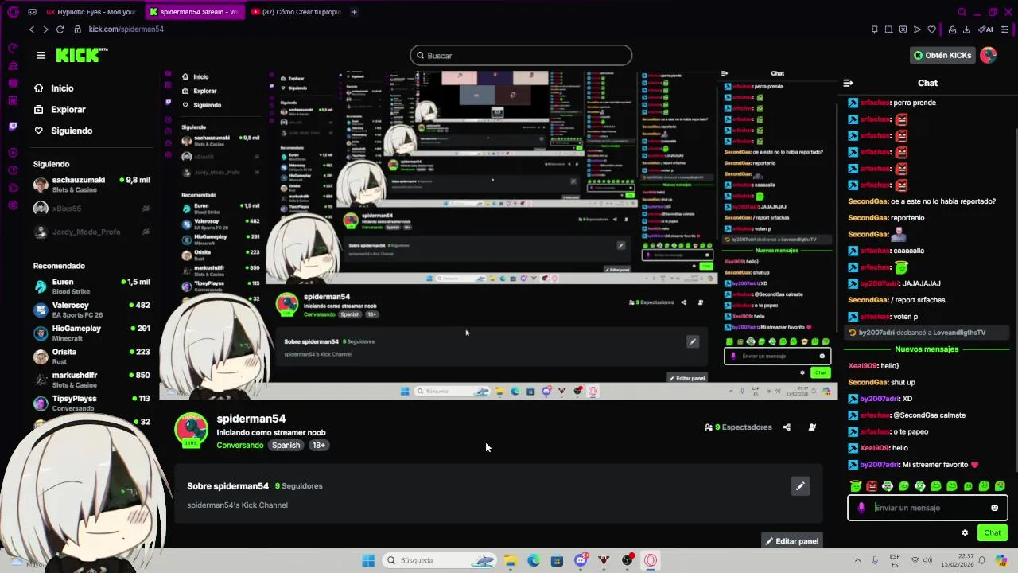Open recommended channel Orisita
The height and width of the screenshot is (573, 1018).
[91, 356]
